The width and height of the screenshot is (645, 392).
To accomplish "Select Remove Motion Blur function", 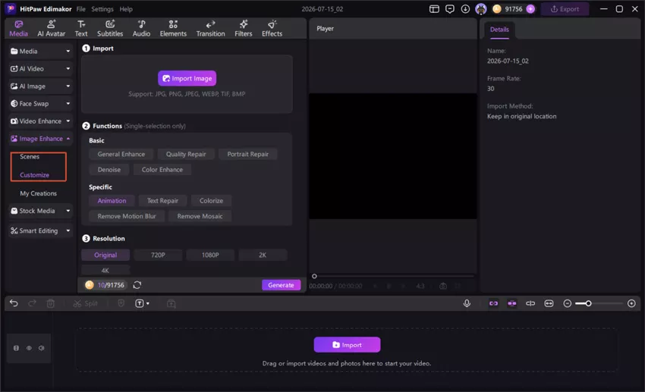I will tap(127, 216).
